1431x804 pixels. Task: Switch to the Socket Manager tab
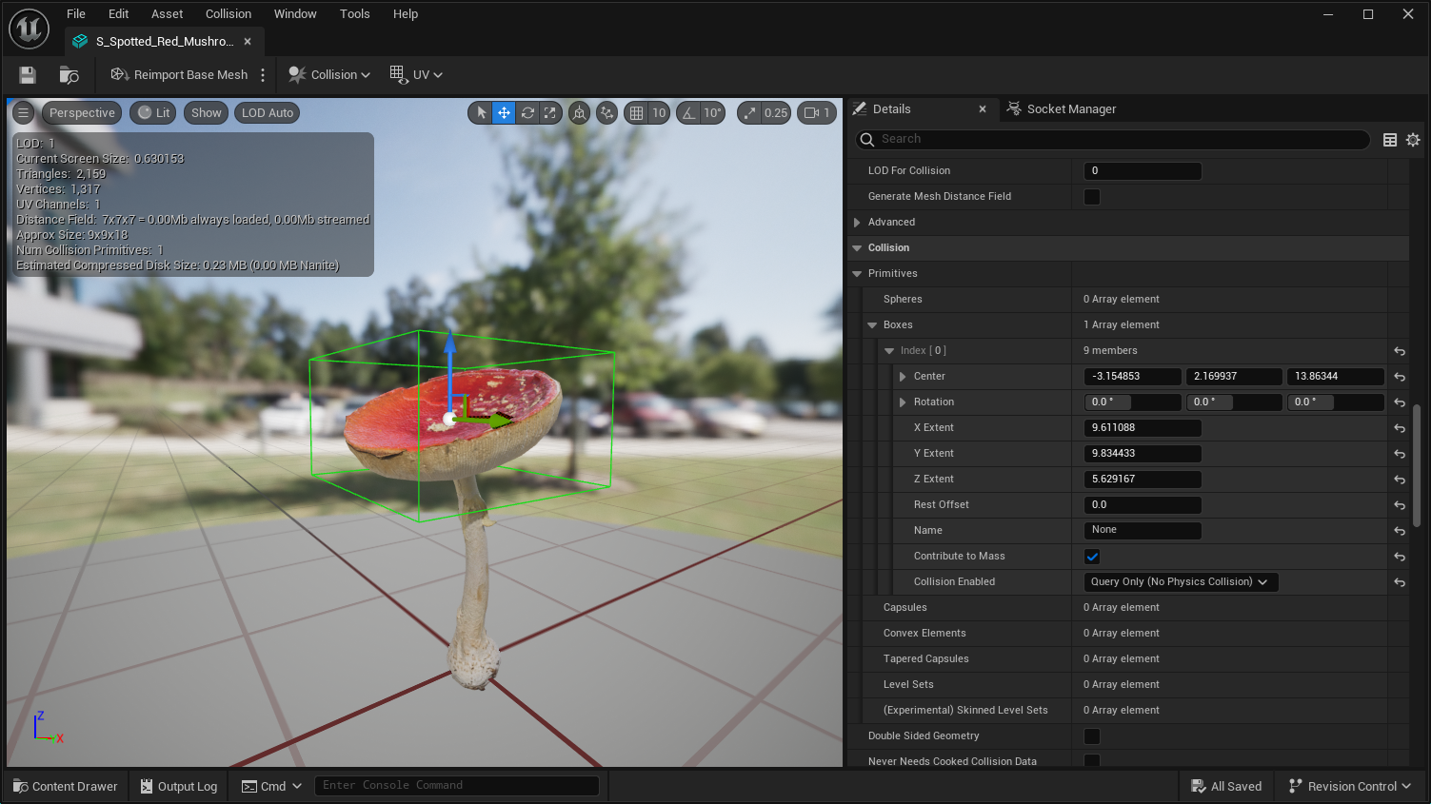(x=1070, y=109)
